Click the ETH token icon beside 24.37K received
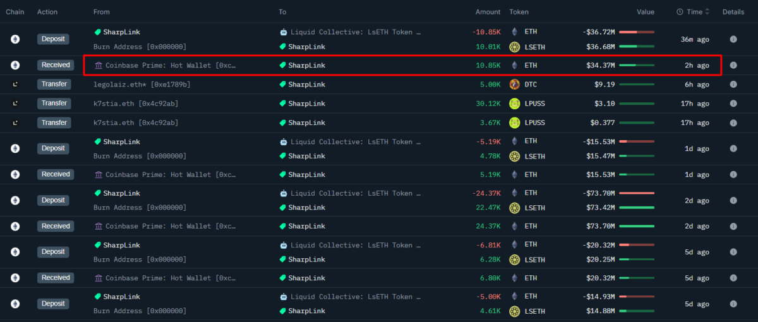758x322 pixels. click(x=514, y=226)
